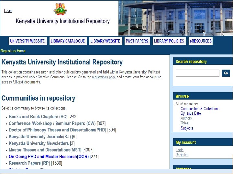Open LIBRARY CATALOGUE nav button
Viewport: 233px width, 174px height.
click(68, 41)
